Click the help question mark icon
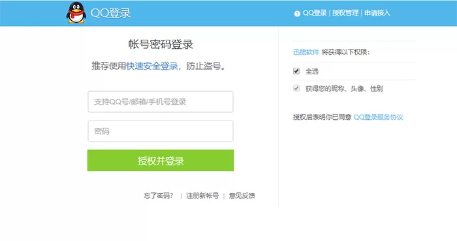 pyautogui.click(x=297, y=14)
